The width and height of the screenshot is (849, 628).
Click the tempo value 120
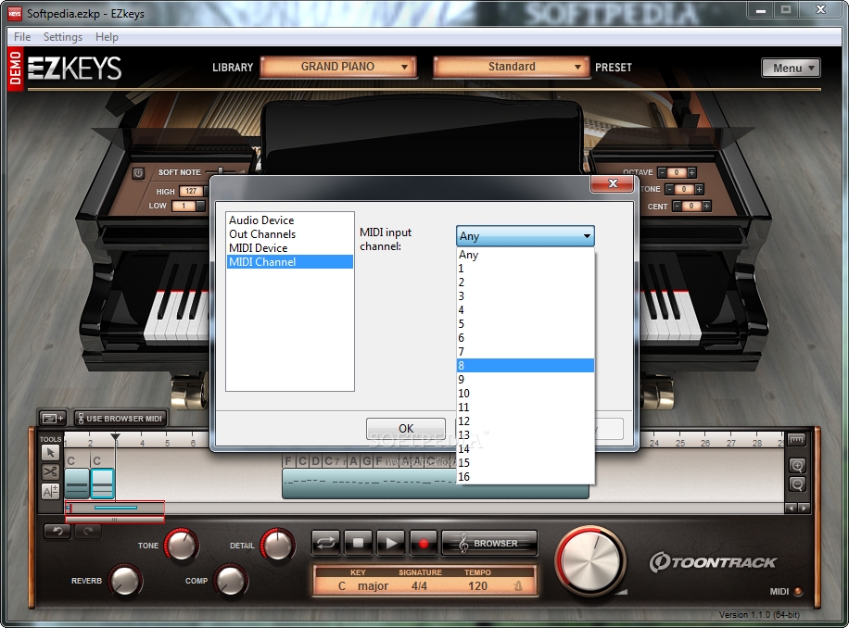tap(477, 585)
